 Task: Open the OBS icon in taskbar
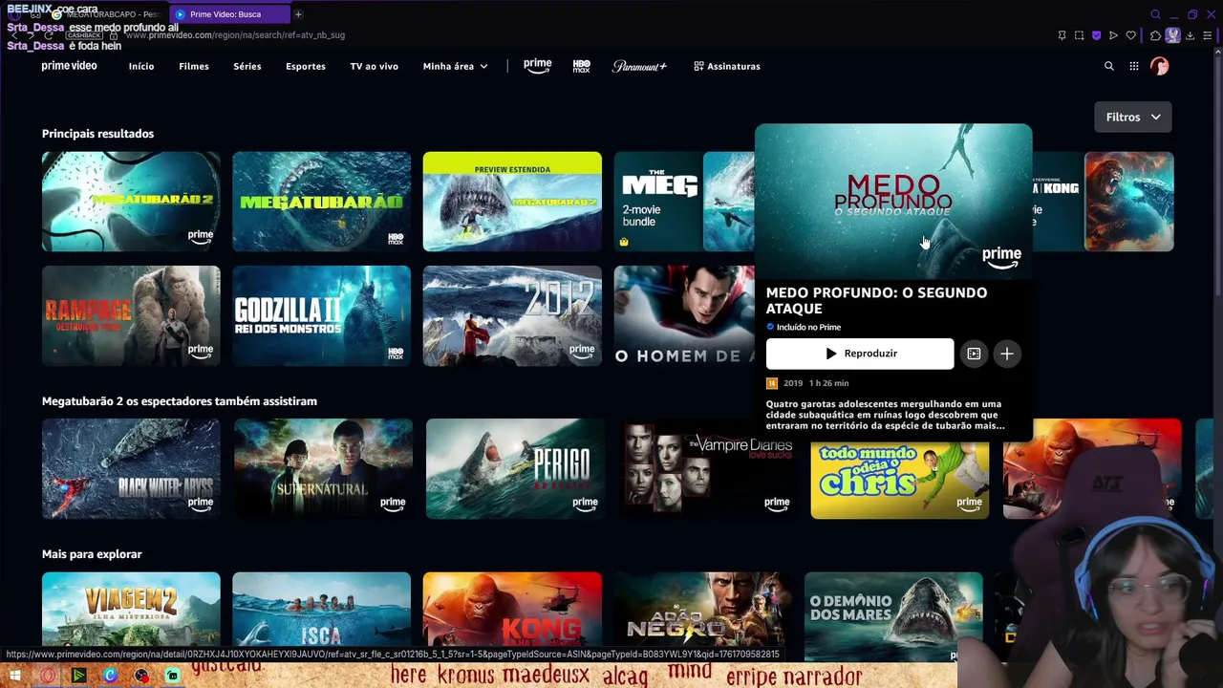[141, 676]
